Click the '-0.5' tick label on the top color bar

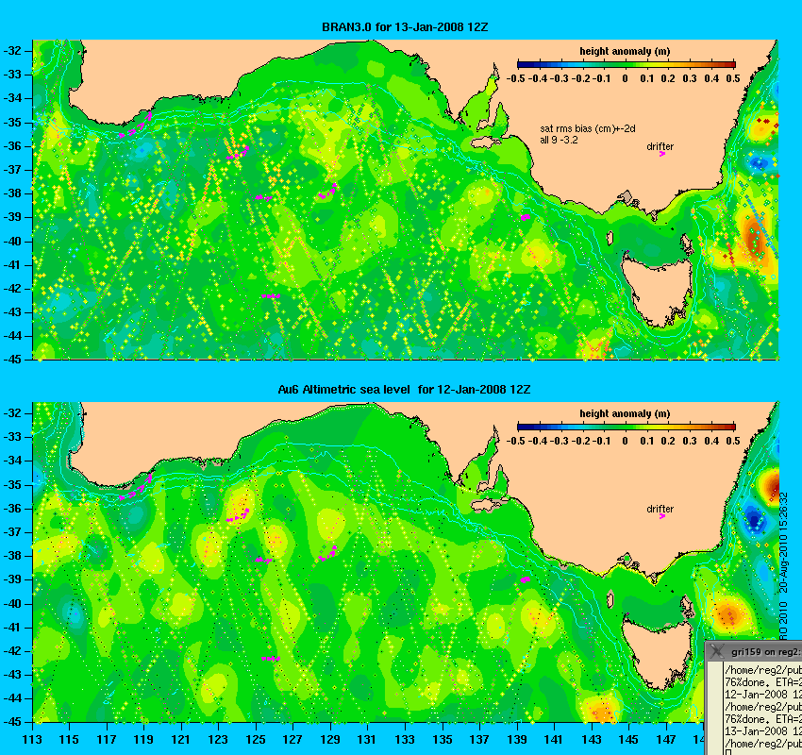(515, 78)
